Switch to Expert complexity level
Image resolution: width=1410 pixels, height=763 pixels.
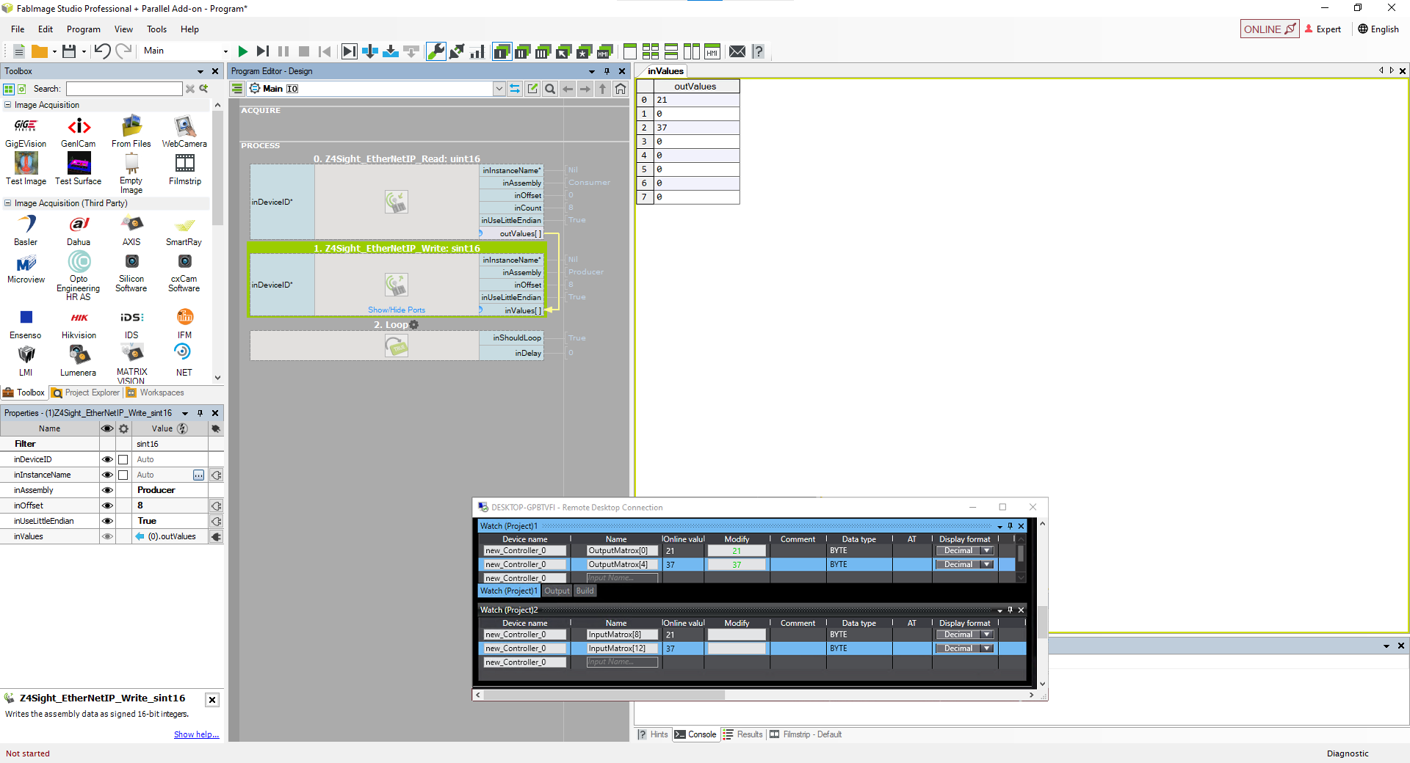click(x=1323, y=29)
